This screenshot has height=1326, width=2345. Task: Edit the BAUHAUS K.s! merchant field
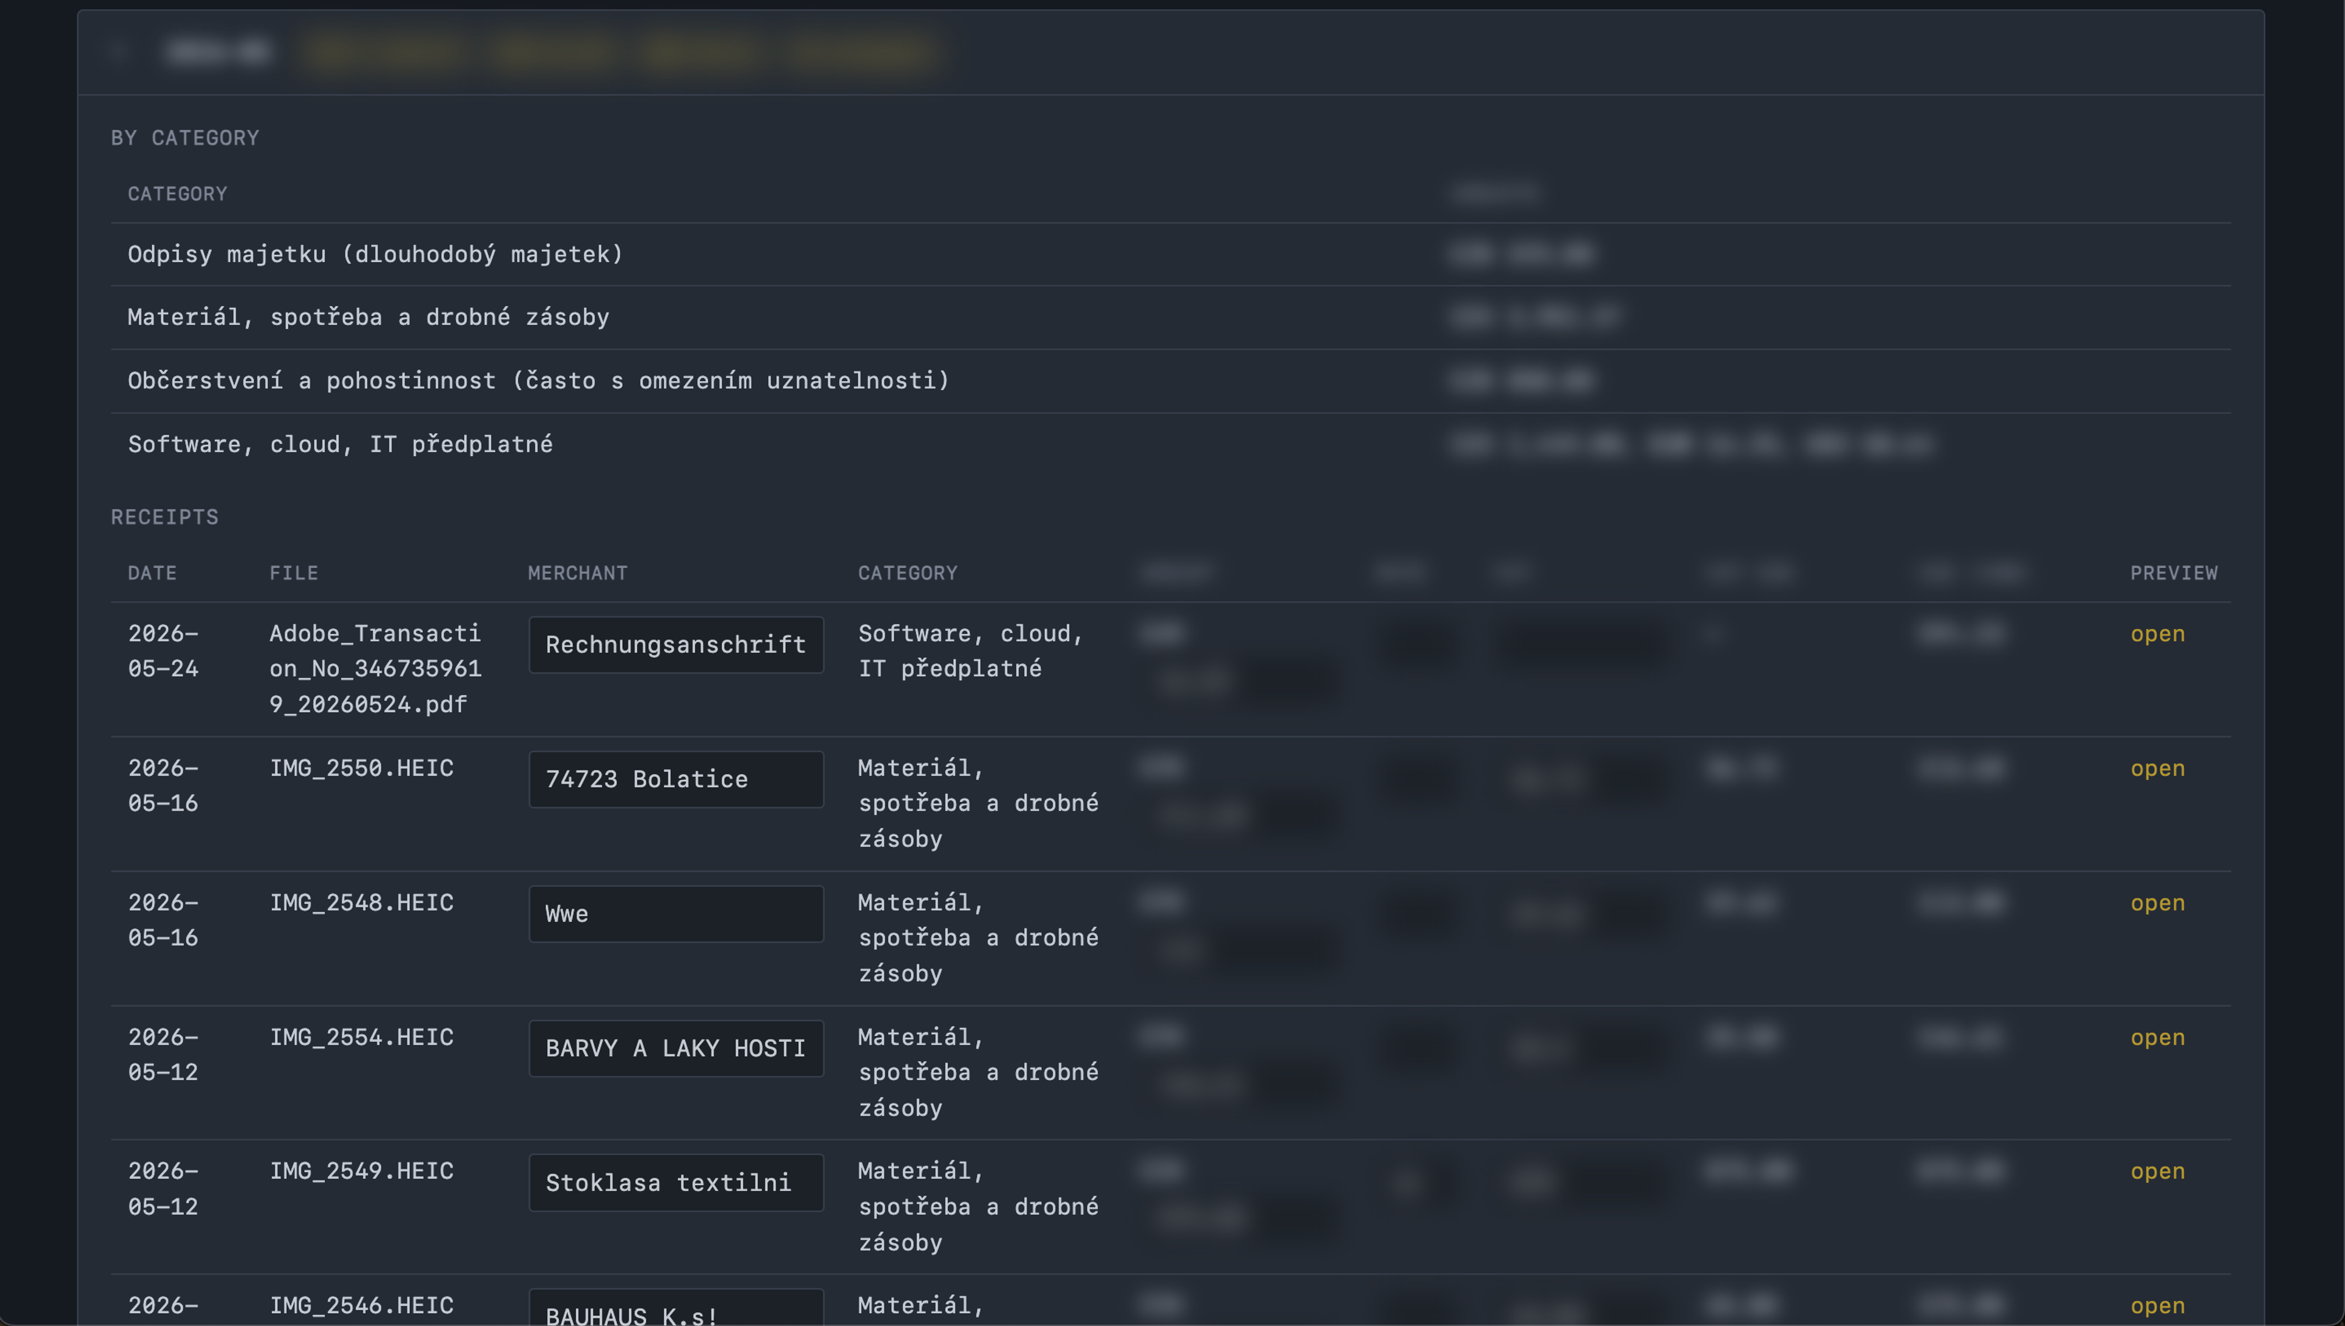[x=677, y=1308]
